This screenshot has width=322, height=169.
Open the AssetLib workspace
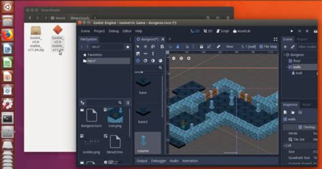tap(241, 31)
